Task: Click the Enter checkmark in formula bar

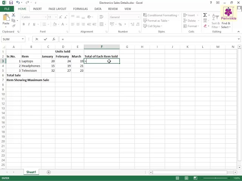Action: pyautogui.click(x=45, y=39)
